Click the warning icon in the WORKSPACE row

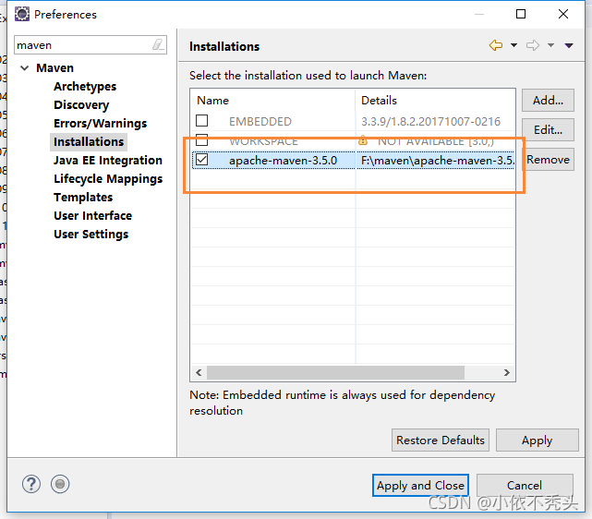click(x=363, y=140)
